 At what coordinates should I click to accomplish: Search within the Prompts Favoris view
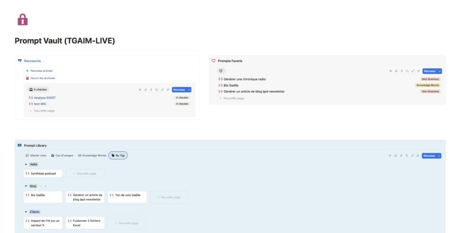coord(407,71)
